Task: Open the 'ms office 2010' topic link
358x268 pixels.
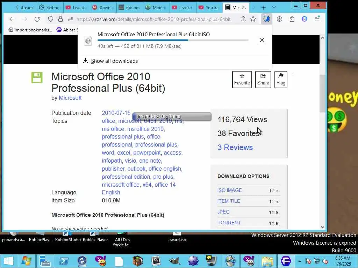Action: tap(145, 129)
